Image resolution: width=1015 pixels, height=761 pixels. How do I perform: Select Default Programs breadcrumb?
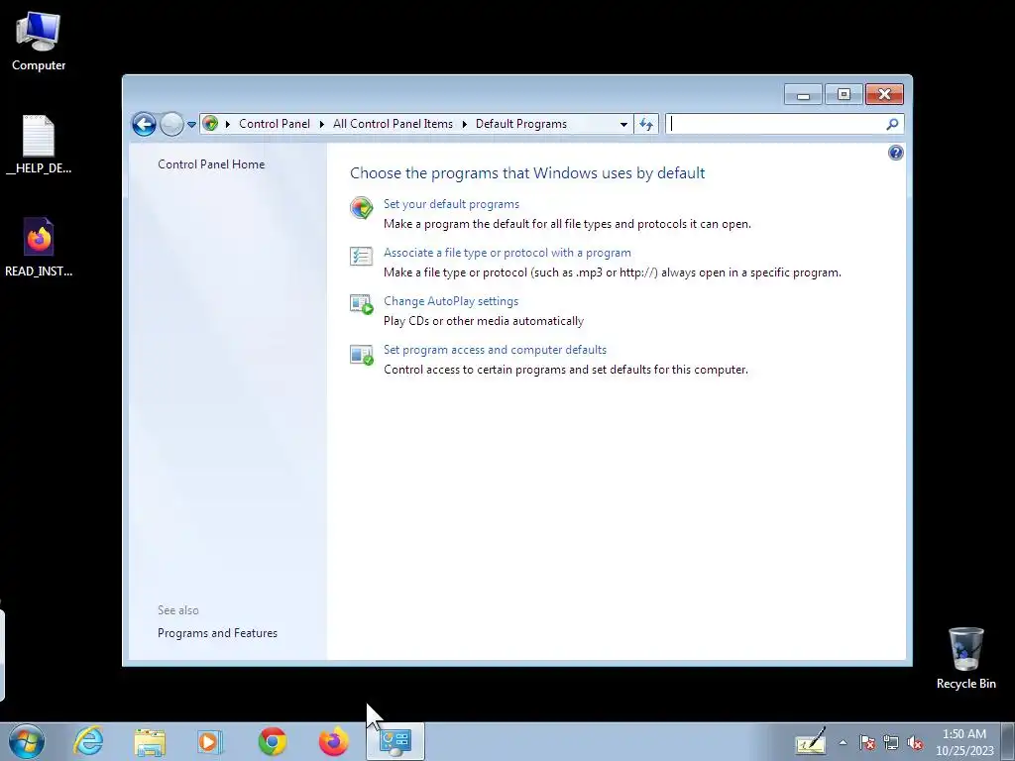tap(521, 124)
